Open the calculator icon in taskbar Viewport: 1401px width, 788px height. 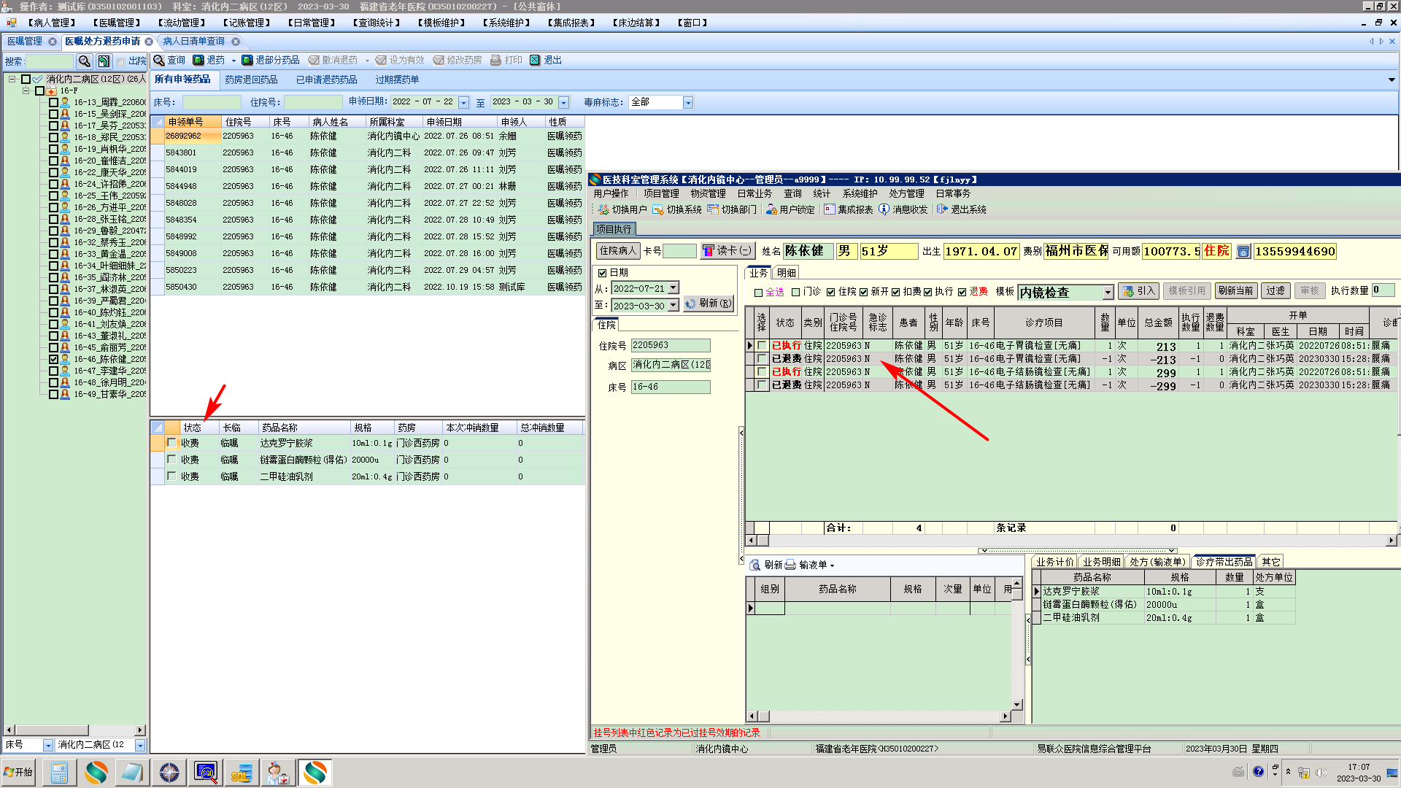pos(59,773)
